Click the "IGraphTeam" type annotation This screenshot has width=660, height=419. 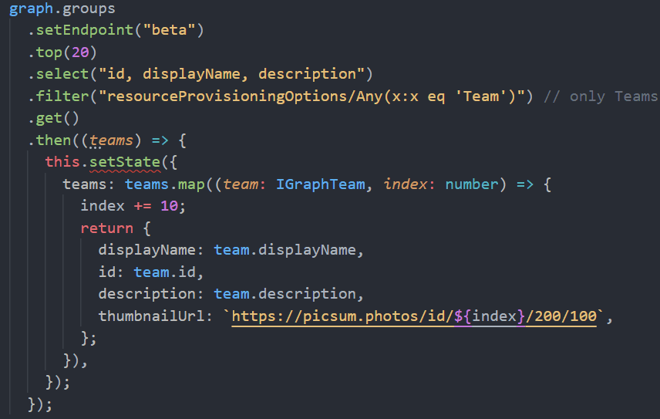[x=320, y=184]
